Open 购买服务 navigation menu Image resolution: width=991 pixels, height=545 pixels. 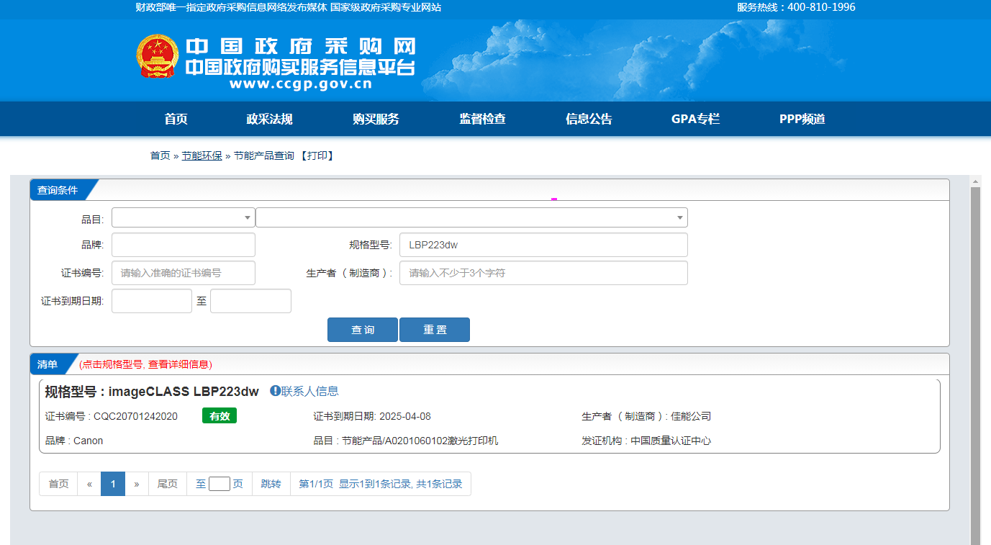click(x=376, y=120)
